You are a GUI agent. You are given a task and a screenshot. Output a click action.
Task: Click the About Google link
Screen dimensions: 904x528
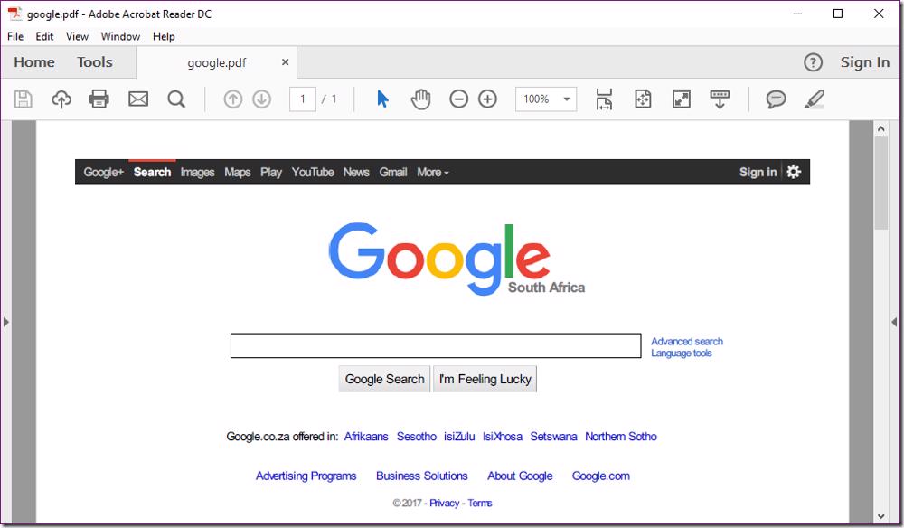pos(520,476)
